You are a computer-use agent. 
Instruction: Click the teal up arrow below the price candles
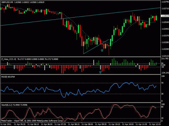(102, 50)
